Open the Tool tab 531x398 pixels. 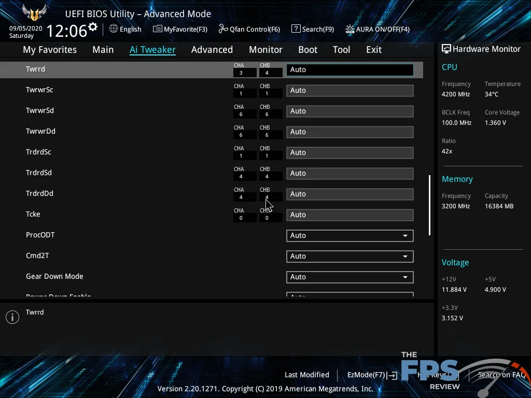point(341,50)
